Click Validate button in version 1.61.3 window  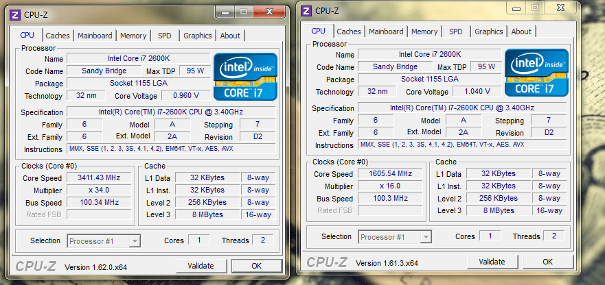[x=492, y=262]
